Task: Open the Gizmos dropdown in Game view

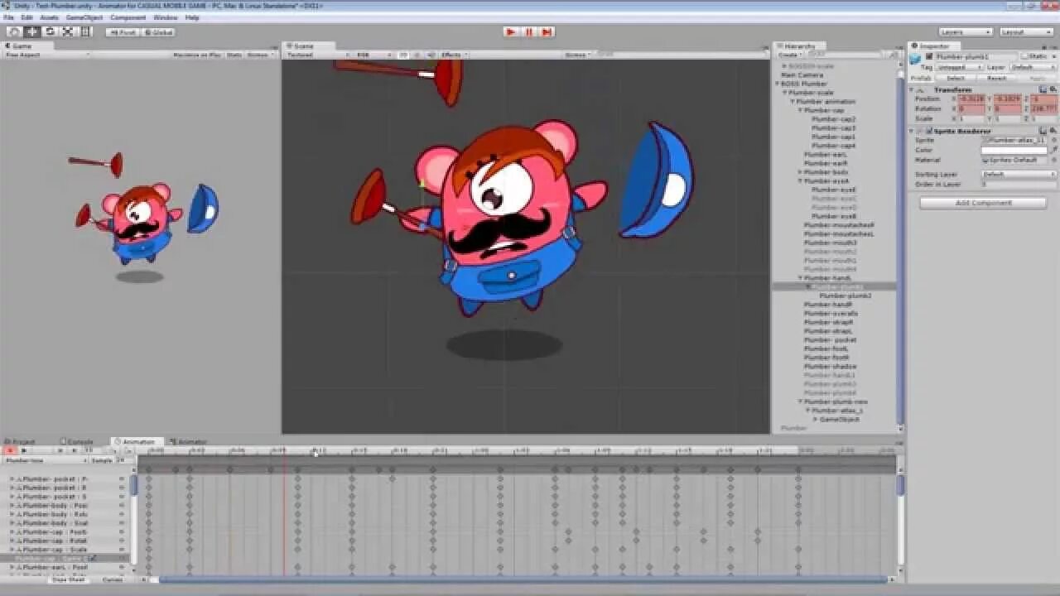Action: [x=260, y=55]
